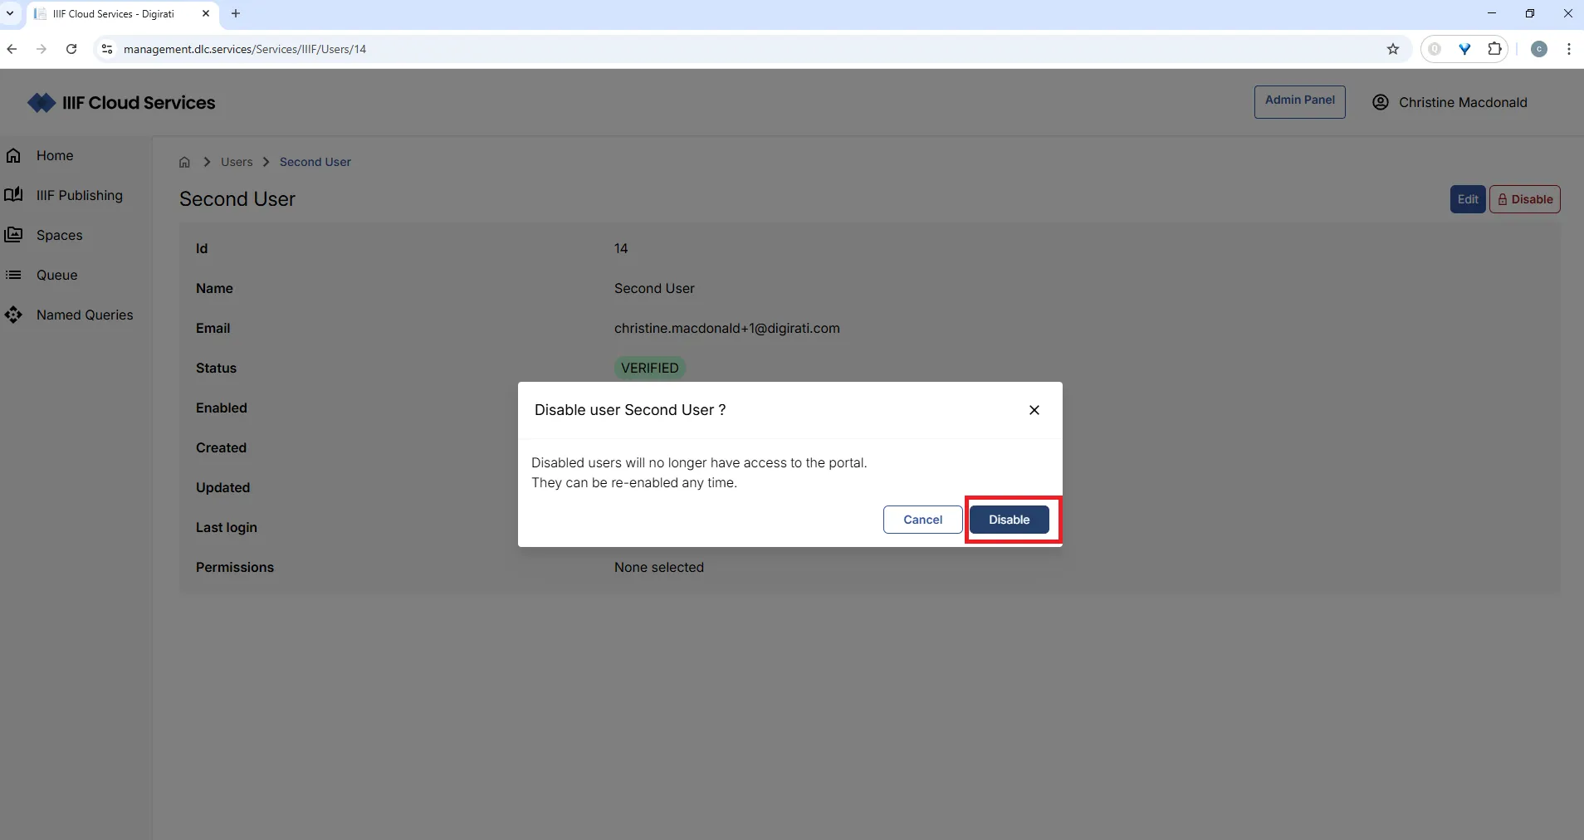Click the home icon in the breadcrumb
Image resolution: width=1584 pixels, height=840 pixels.
[183, 162]
